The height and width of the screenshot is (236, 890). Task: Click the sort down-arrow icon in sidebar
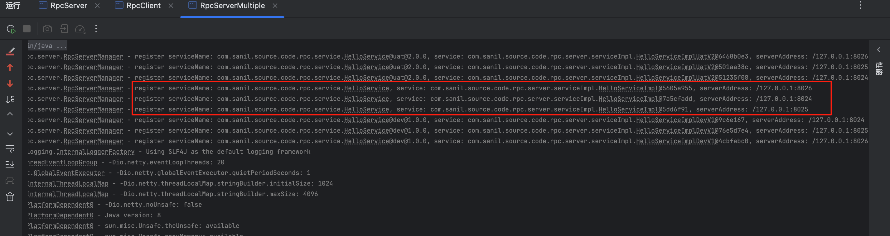coord(10,99)
